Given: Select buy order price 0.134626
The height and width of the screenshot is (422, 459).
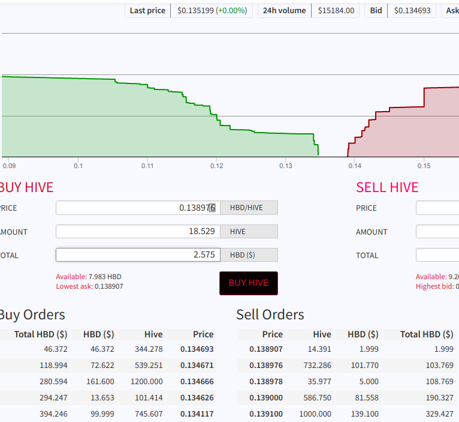Looking at the screenshot, I should (x=197, y=397).
